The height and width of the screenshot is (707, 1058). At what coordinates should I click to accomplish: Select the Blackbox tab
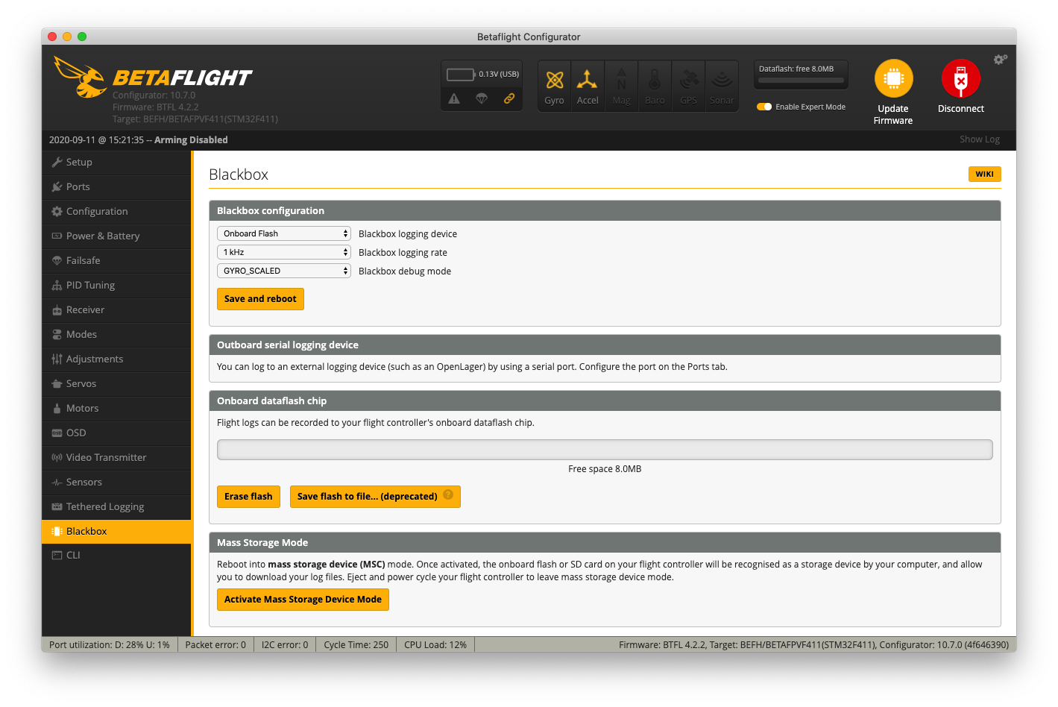pos(116,531)
